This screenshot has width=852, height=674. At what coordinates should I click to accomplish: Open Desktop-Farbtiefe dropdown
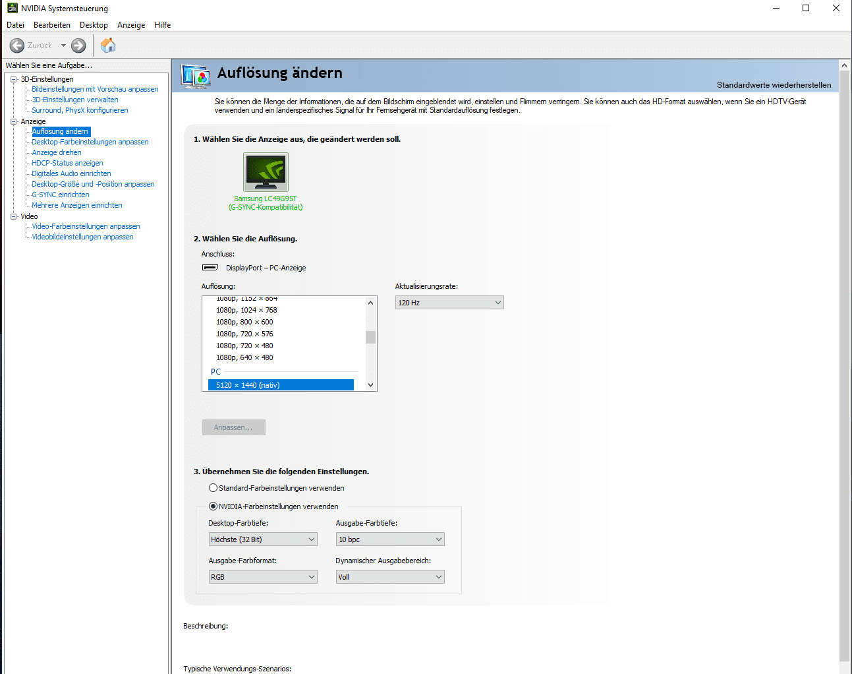(263, 539)
